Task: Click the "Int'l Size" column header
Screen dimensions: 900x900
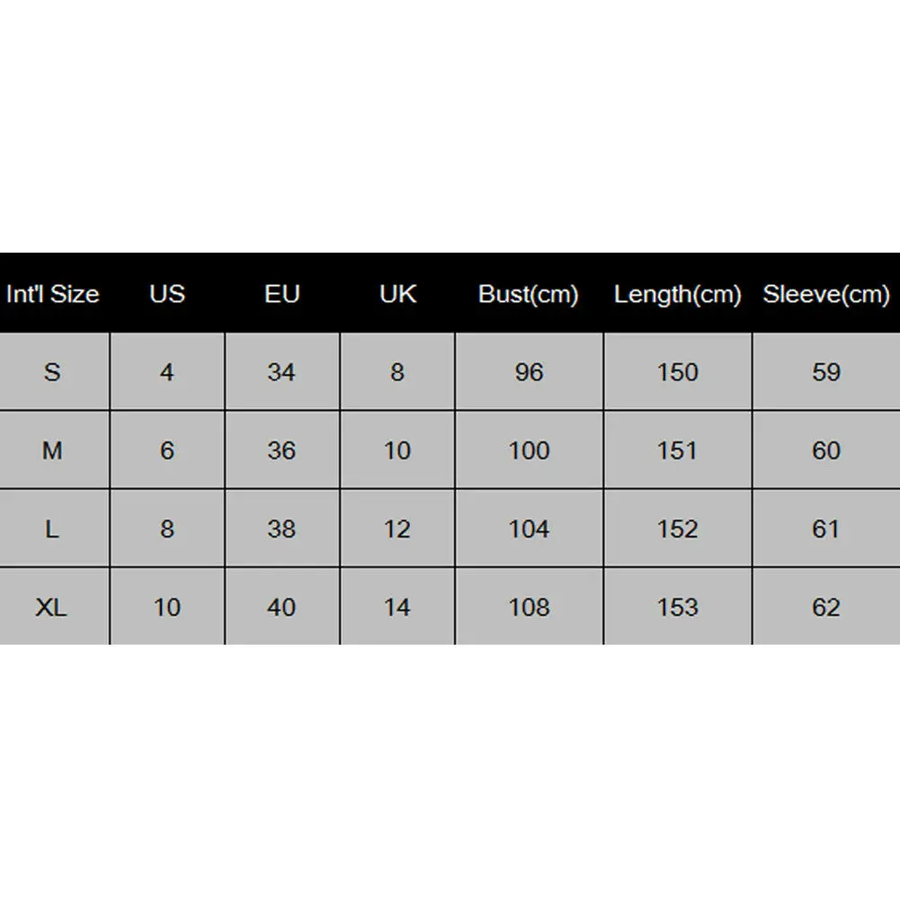Action: click(52, 294)
